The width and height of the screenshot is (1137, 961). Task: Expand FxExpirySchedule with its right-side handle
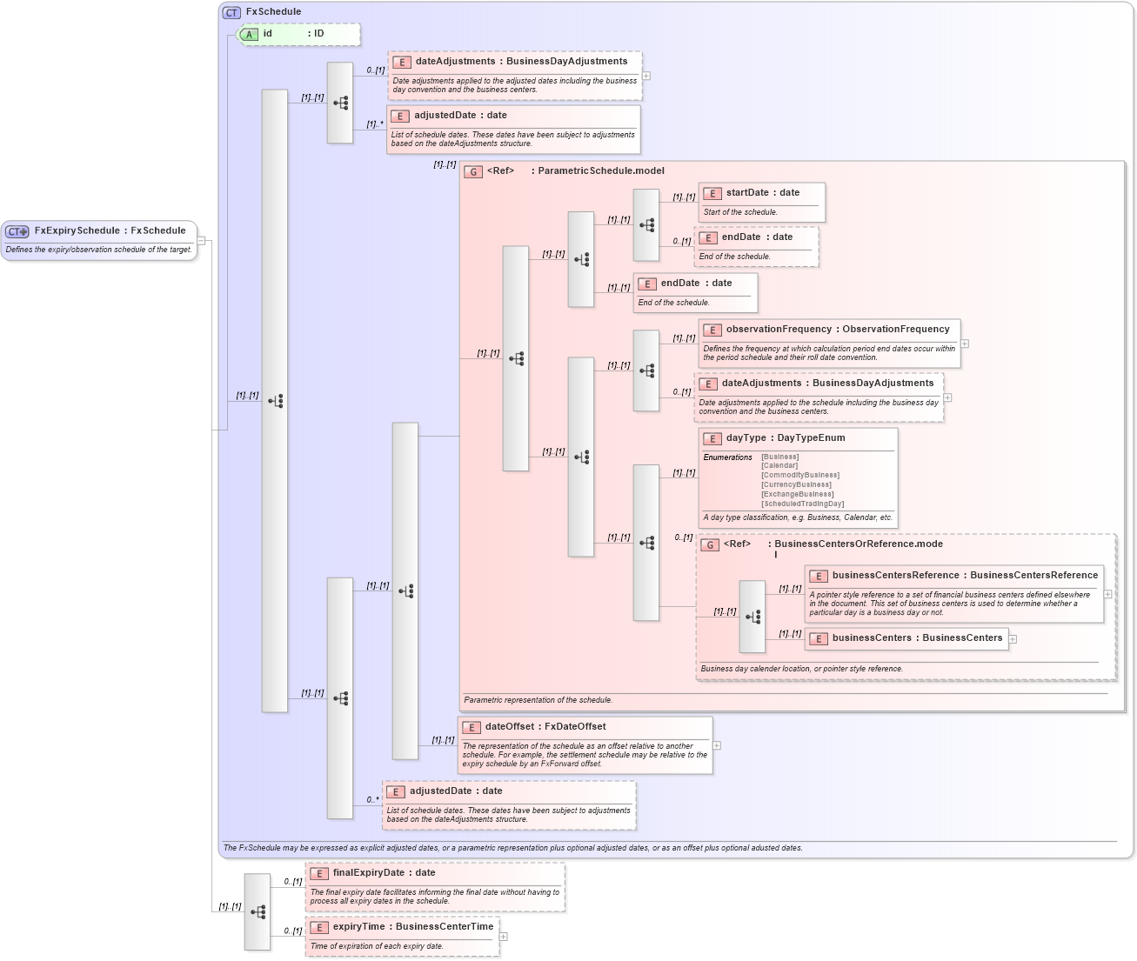pyautogui.click(x=200, y=242)
